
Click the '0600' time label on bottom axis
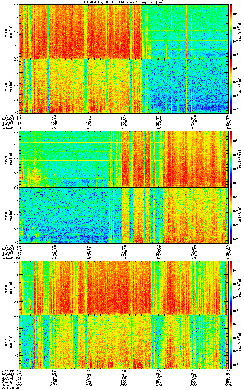[x=228, y=385]
